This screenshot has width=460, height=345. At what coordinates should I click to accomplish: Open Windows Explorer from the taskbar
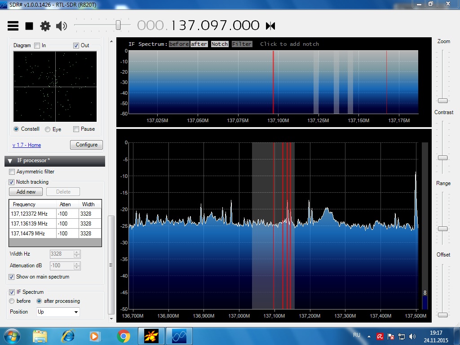(x=40, y=336)
